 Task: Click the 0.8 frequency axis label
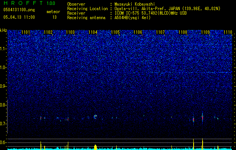[3, 105]
